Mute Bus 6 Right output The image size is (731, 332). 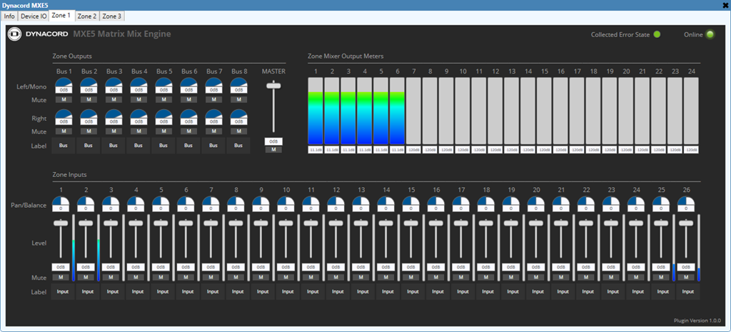pyautogui.click(x=188, y=131)
